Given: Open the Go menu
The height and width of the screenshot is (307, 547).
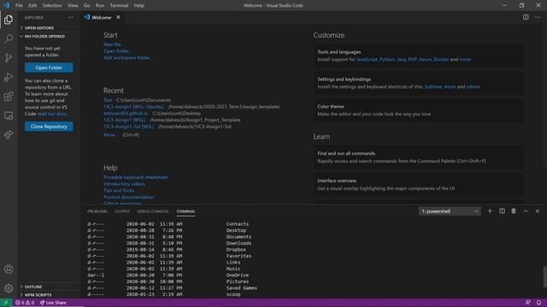Looking at the screenshot, I should (86, 5).
